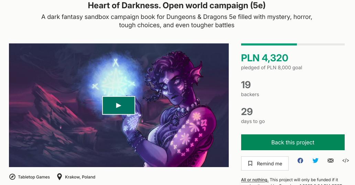Open the embed code icon
This screenshot has width=355, height=185.
345,161
